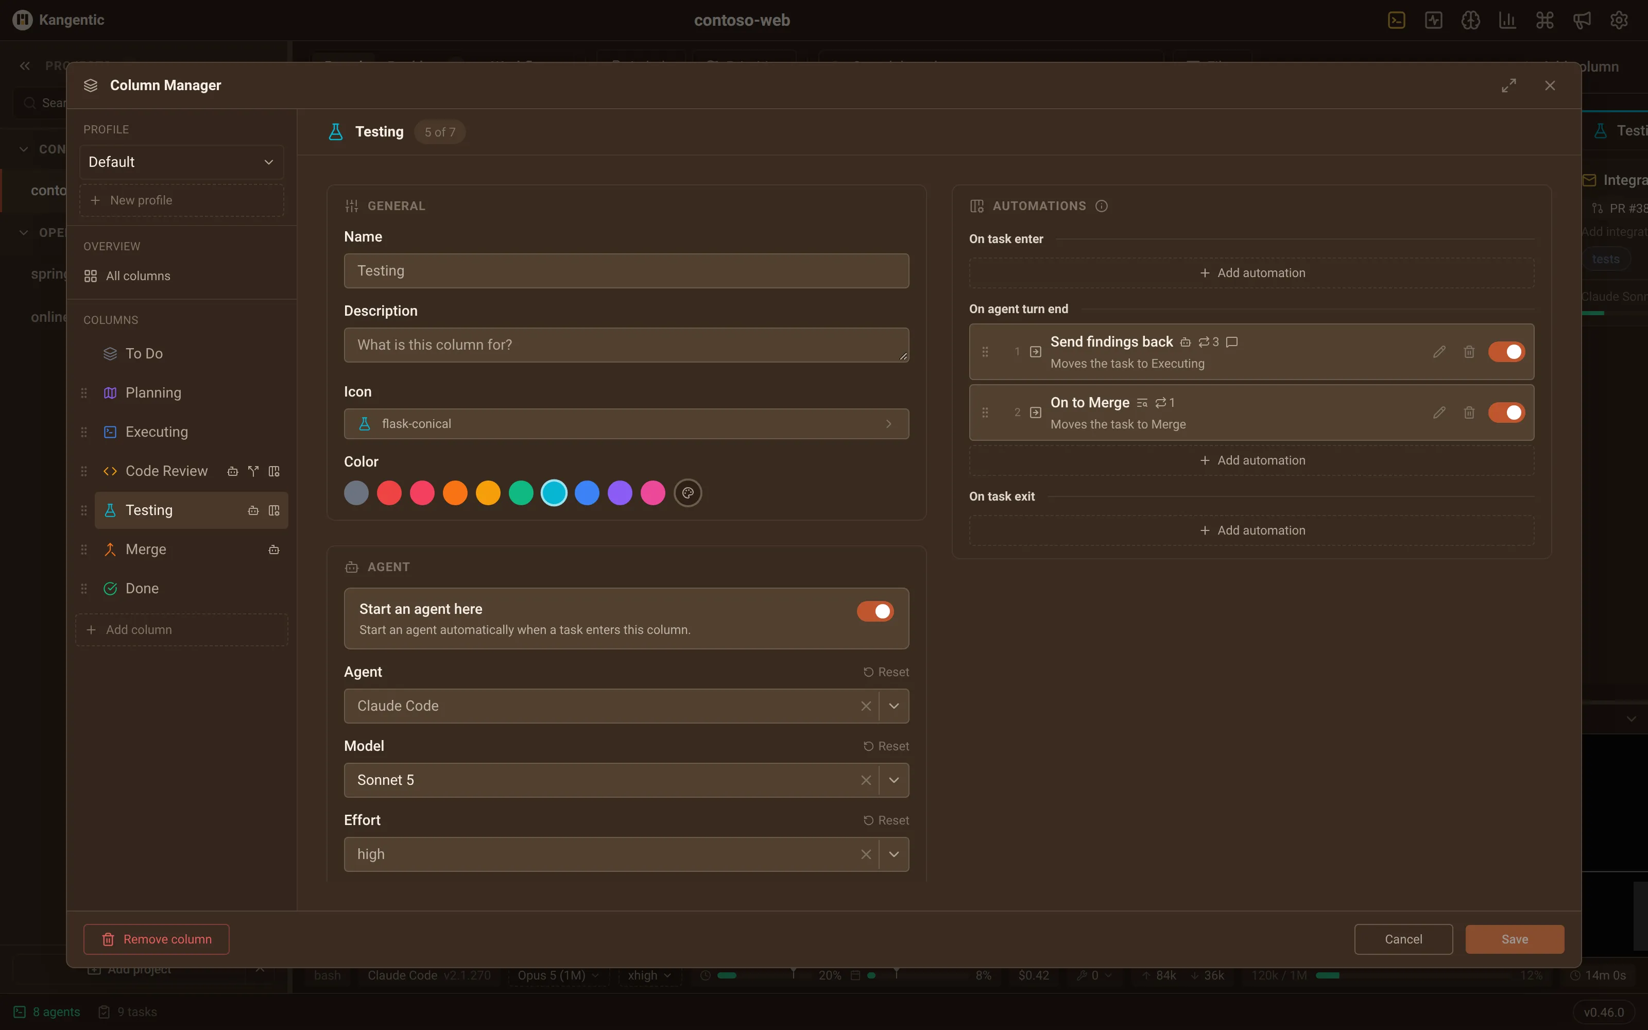Screen dimensions: 1648x1030
Task: Click the Name input field
Action: point(626,270)
